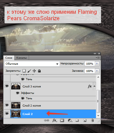Open Layers panel flyout menu
Image resolution: width=114 pixels, height=133 pixels.
[x=98, y=58]
